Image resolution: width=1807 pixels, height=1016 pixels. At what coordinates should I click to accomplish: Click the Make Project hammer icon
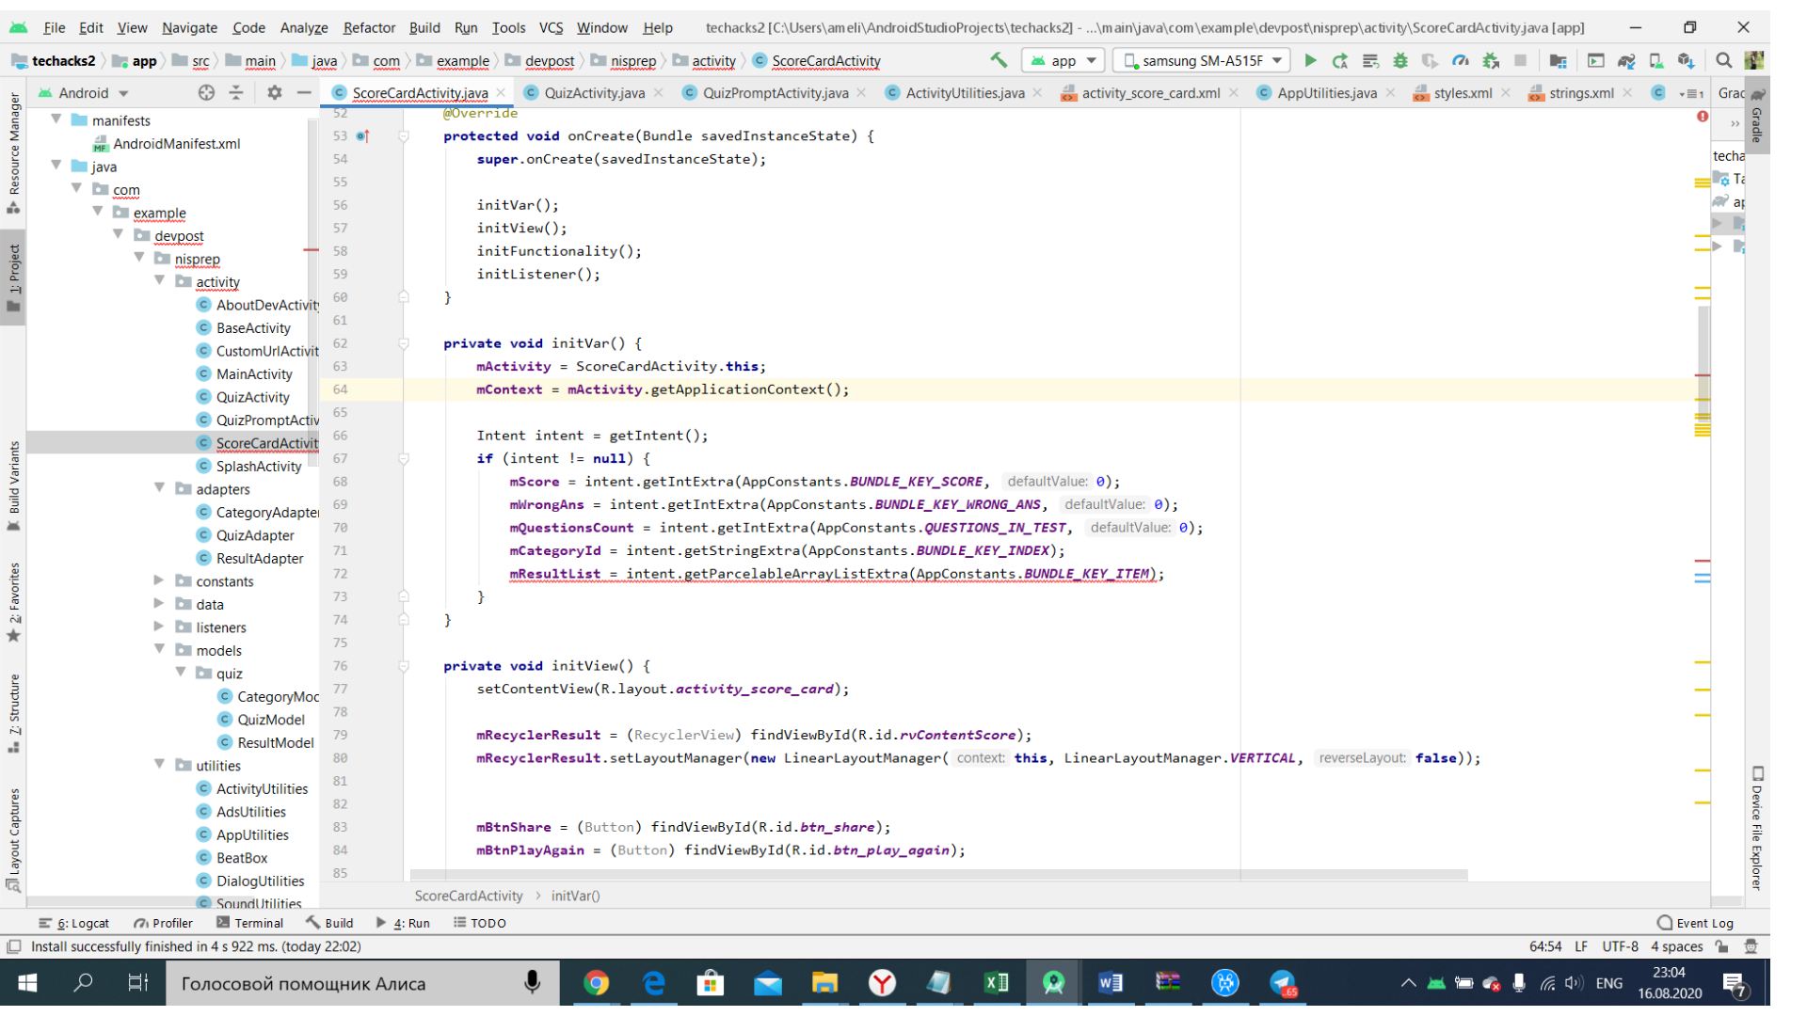(999, 60)
